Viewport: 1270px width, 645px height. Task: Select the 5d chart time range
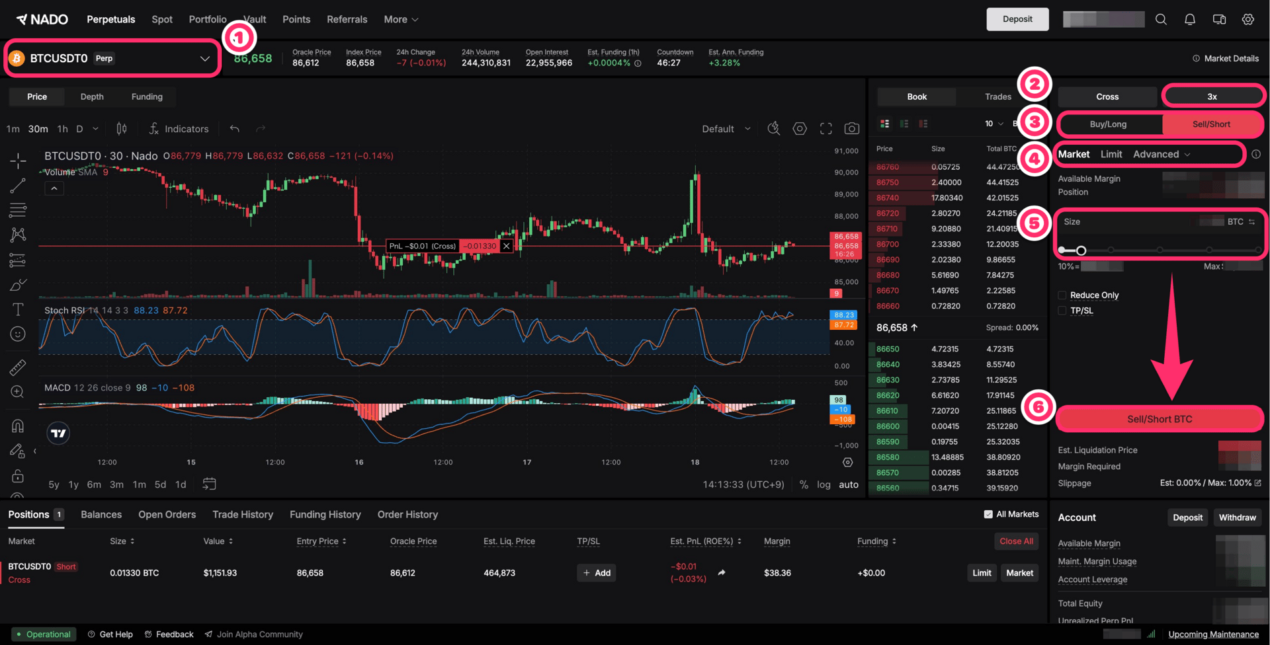160,484
